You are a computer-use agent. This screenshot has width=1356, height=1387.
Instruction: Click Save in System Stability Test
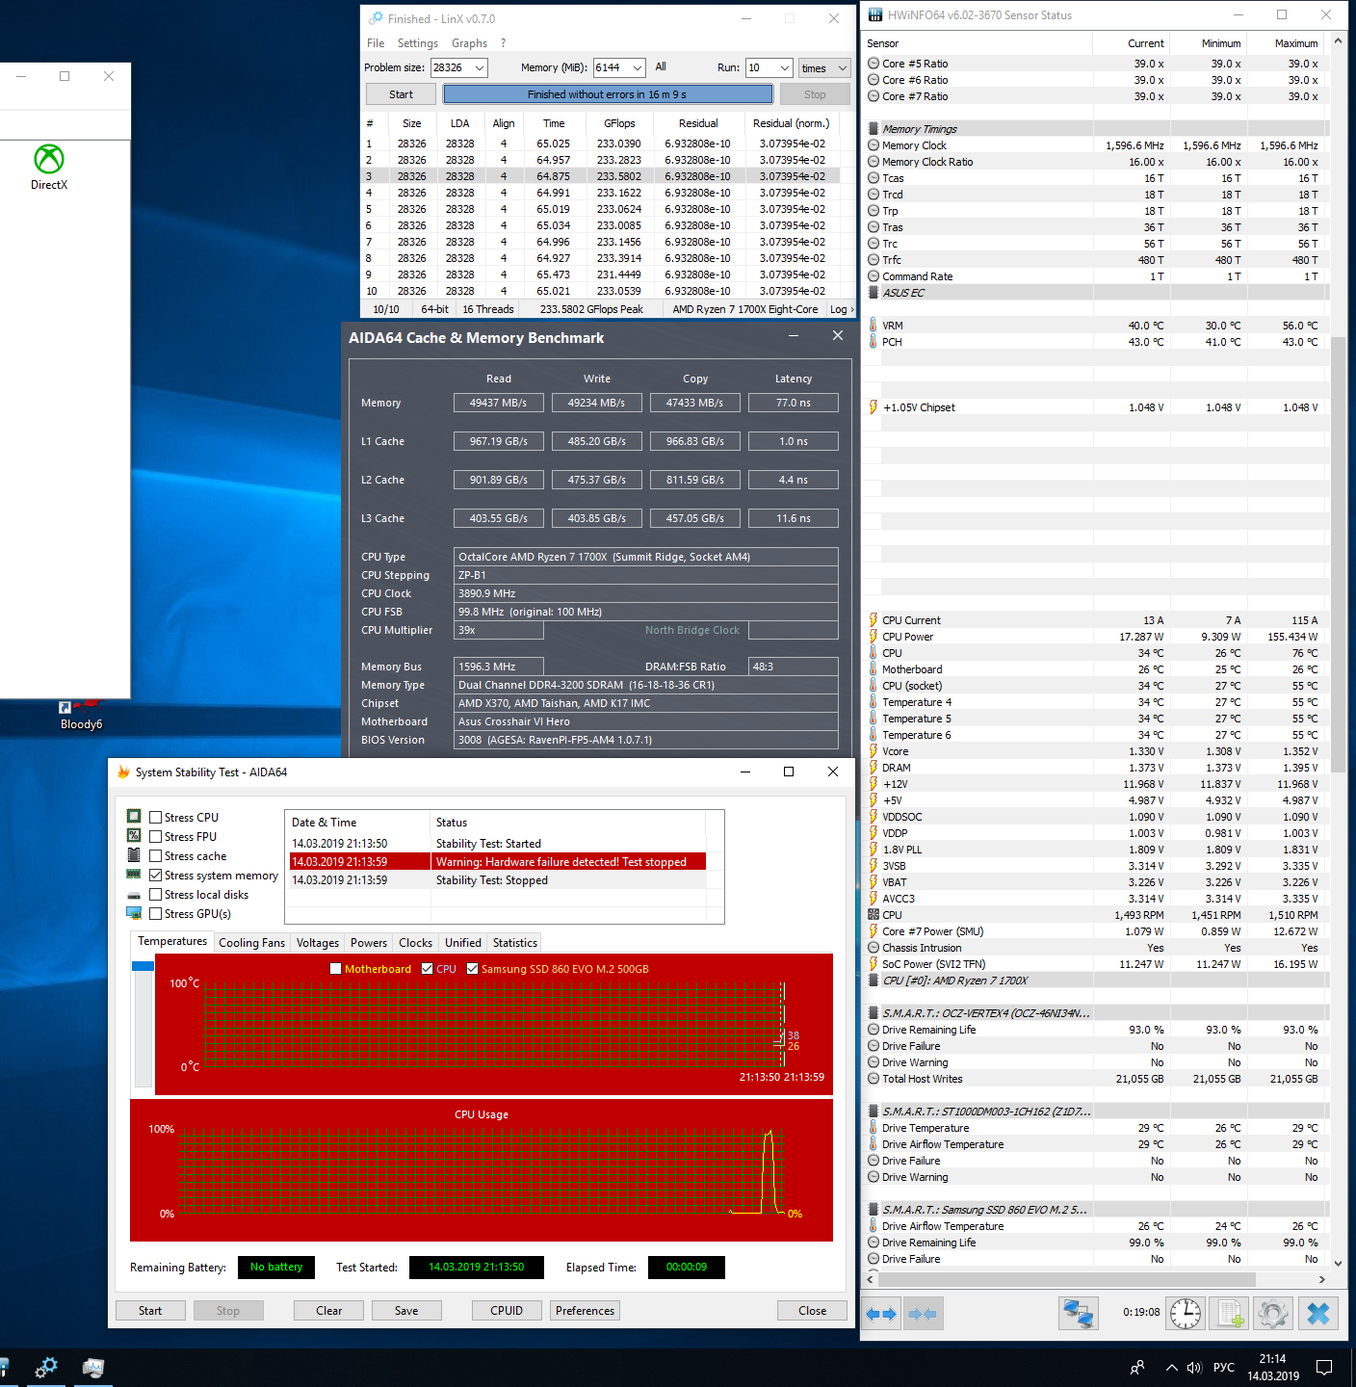406,1311
